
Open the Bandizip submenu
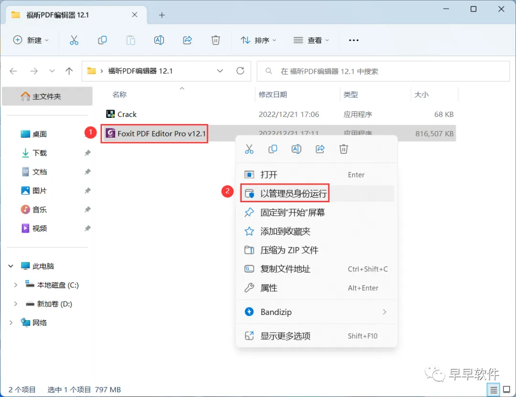pyautogui.click(x=317, y=312)
